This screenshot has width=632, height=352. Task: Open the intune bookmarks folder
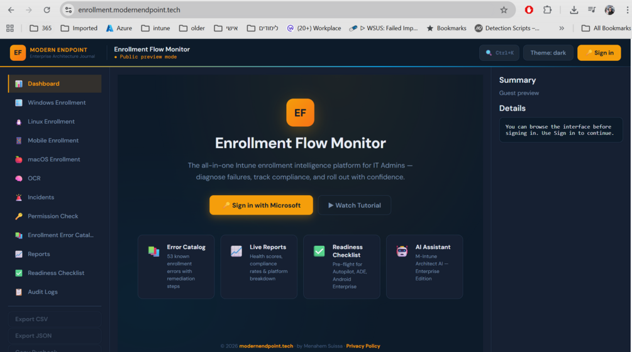[155, 28]
